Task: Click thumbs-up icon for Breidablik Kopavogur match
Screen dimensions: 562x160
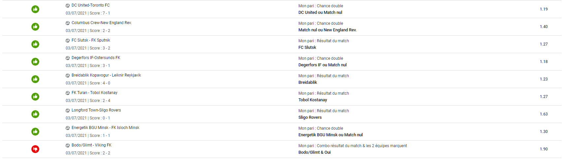Action: 35,79
